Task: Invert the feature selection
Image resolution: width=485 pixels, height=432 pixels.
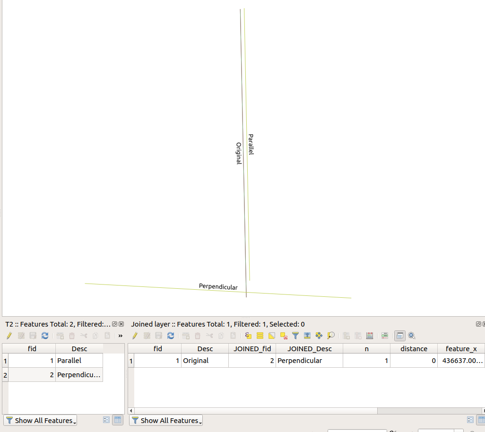Action: 272,336
